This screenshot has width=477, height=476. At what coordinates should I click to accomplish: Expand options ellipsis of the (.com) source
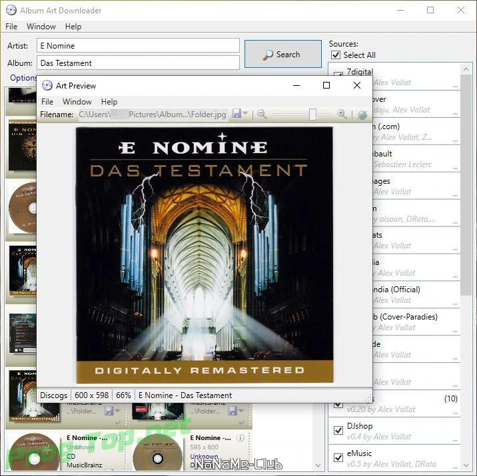point(455,141)
